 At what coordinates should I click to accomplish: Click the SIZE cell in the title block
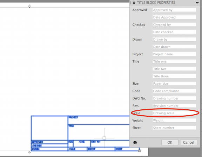point(70,144)
